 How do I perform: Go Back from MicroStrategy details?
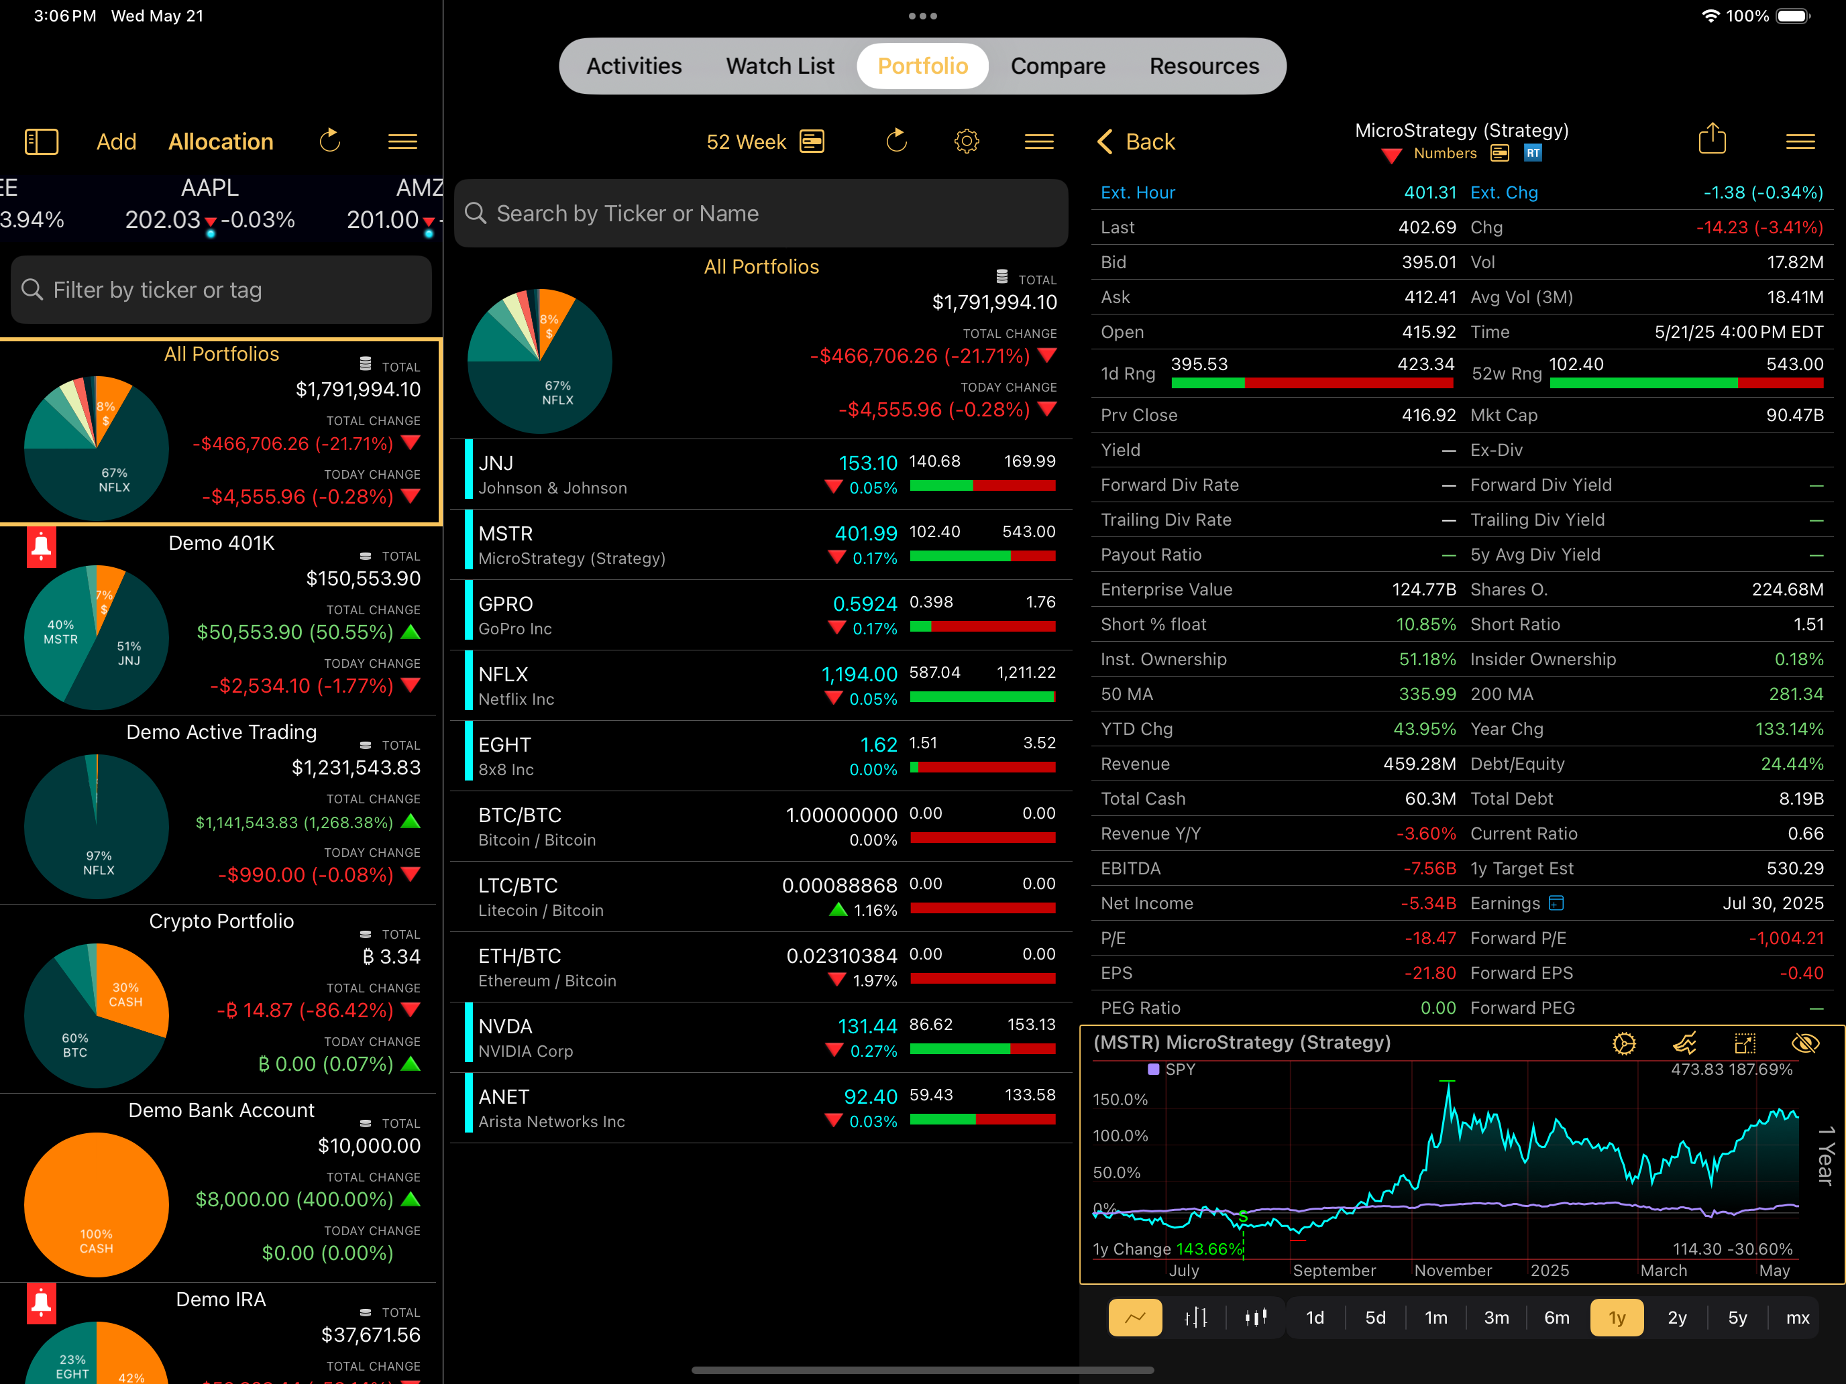pos(1136,142)
